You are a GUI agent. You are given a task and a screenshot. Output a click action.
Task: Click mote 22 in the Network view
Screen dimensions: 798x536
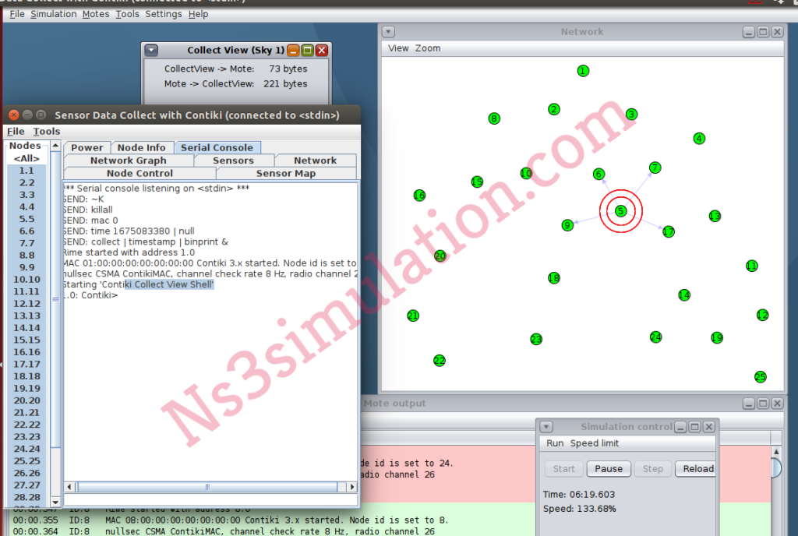pos(440,361)
